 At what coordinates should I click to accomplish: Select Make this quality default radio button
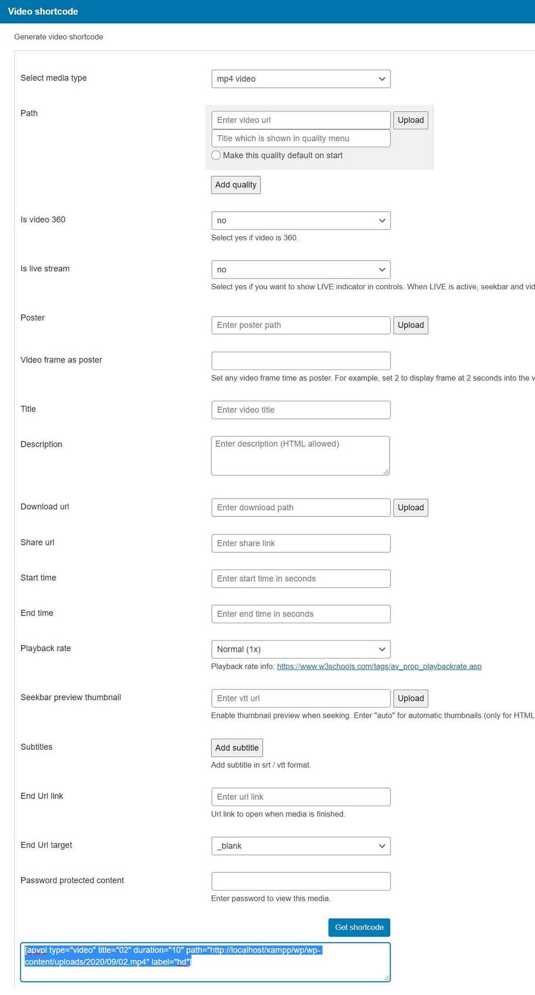(x=216, y=155)
